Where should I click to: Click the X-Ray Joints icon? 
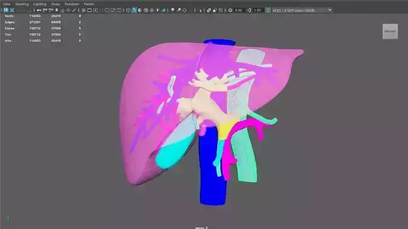[221, 10]
